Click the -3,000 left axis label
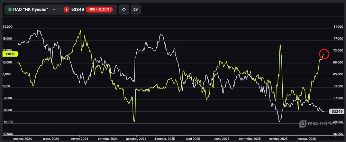 point(7,98)
